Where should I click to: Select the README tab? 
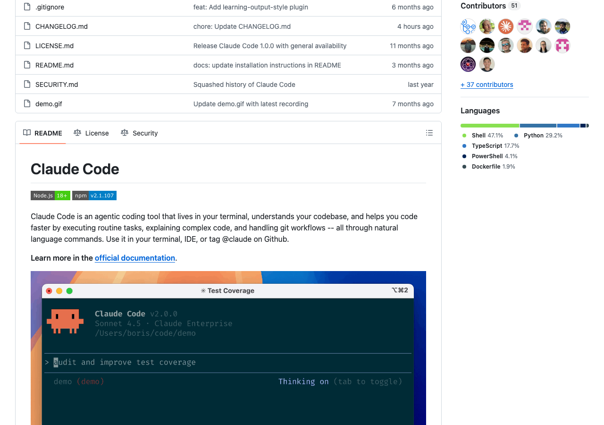pyautogui.click(x=43, y=133)
